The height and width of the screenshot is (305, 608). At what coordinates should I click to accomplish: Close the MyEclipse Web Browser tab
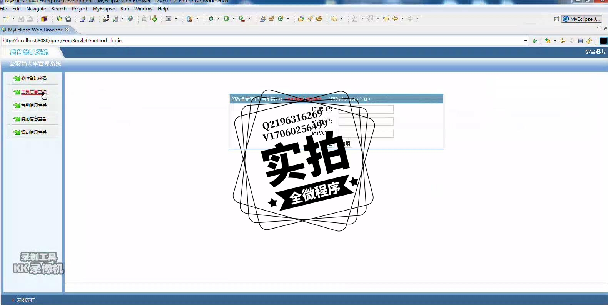pyautogui.click(x=67, y=30)
